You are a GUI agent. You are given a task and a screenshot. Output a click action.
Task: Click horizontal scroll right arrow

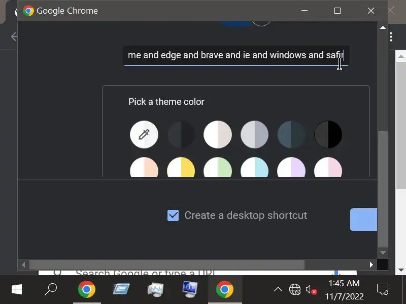coord(371,264)
